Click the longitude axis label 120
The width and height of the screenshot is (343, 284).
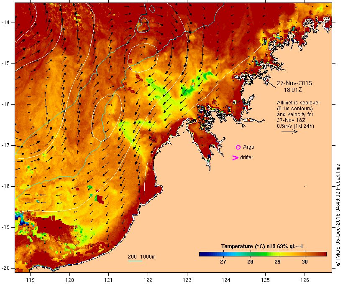(x=69, y=280)
